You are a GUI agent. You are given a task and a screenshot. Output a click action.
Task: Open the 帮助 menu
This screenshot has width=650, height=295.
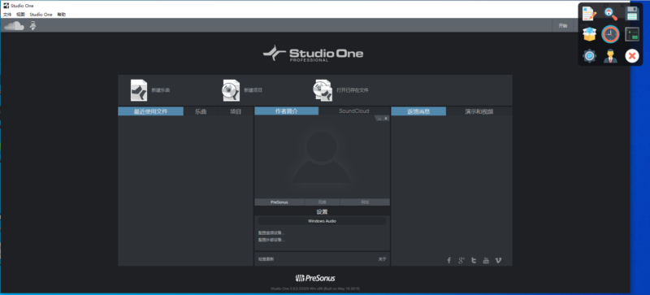tap(62, 15)
